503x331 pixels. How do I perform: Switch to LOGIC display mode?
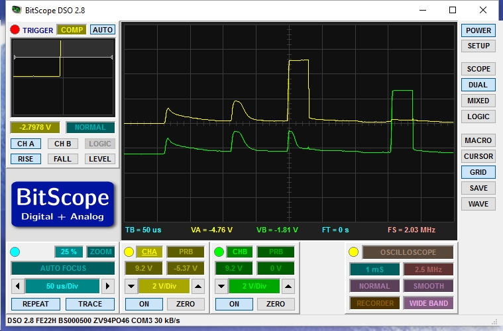(478, 117)
